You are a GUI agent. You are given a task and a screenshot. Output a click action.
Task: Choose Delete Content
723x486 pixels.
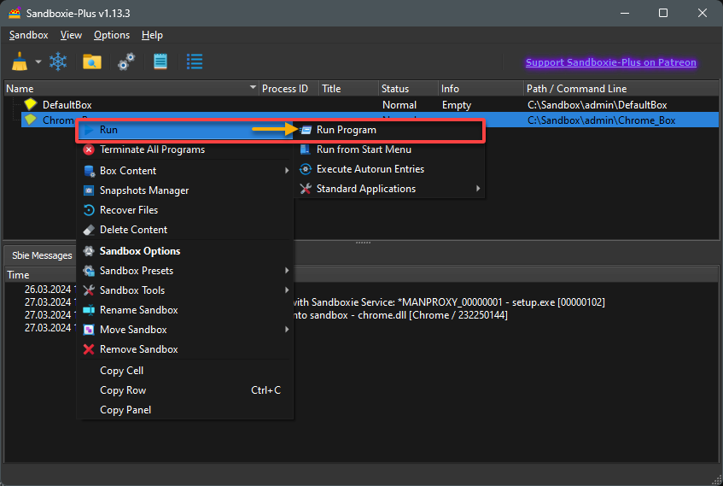pos(185,230)
